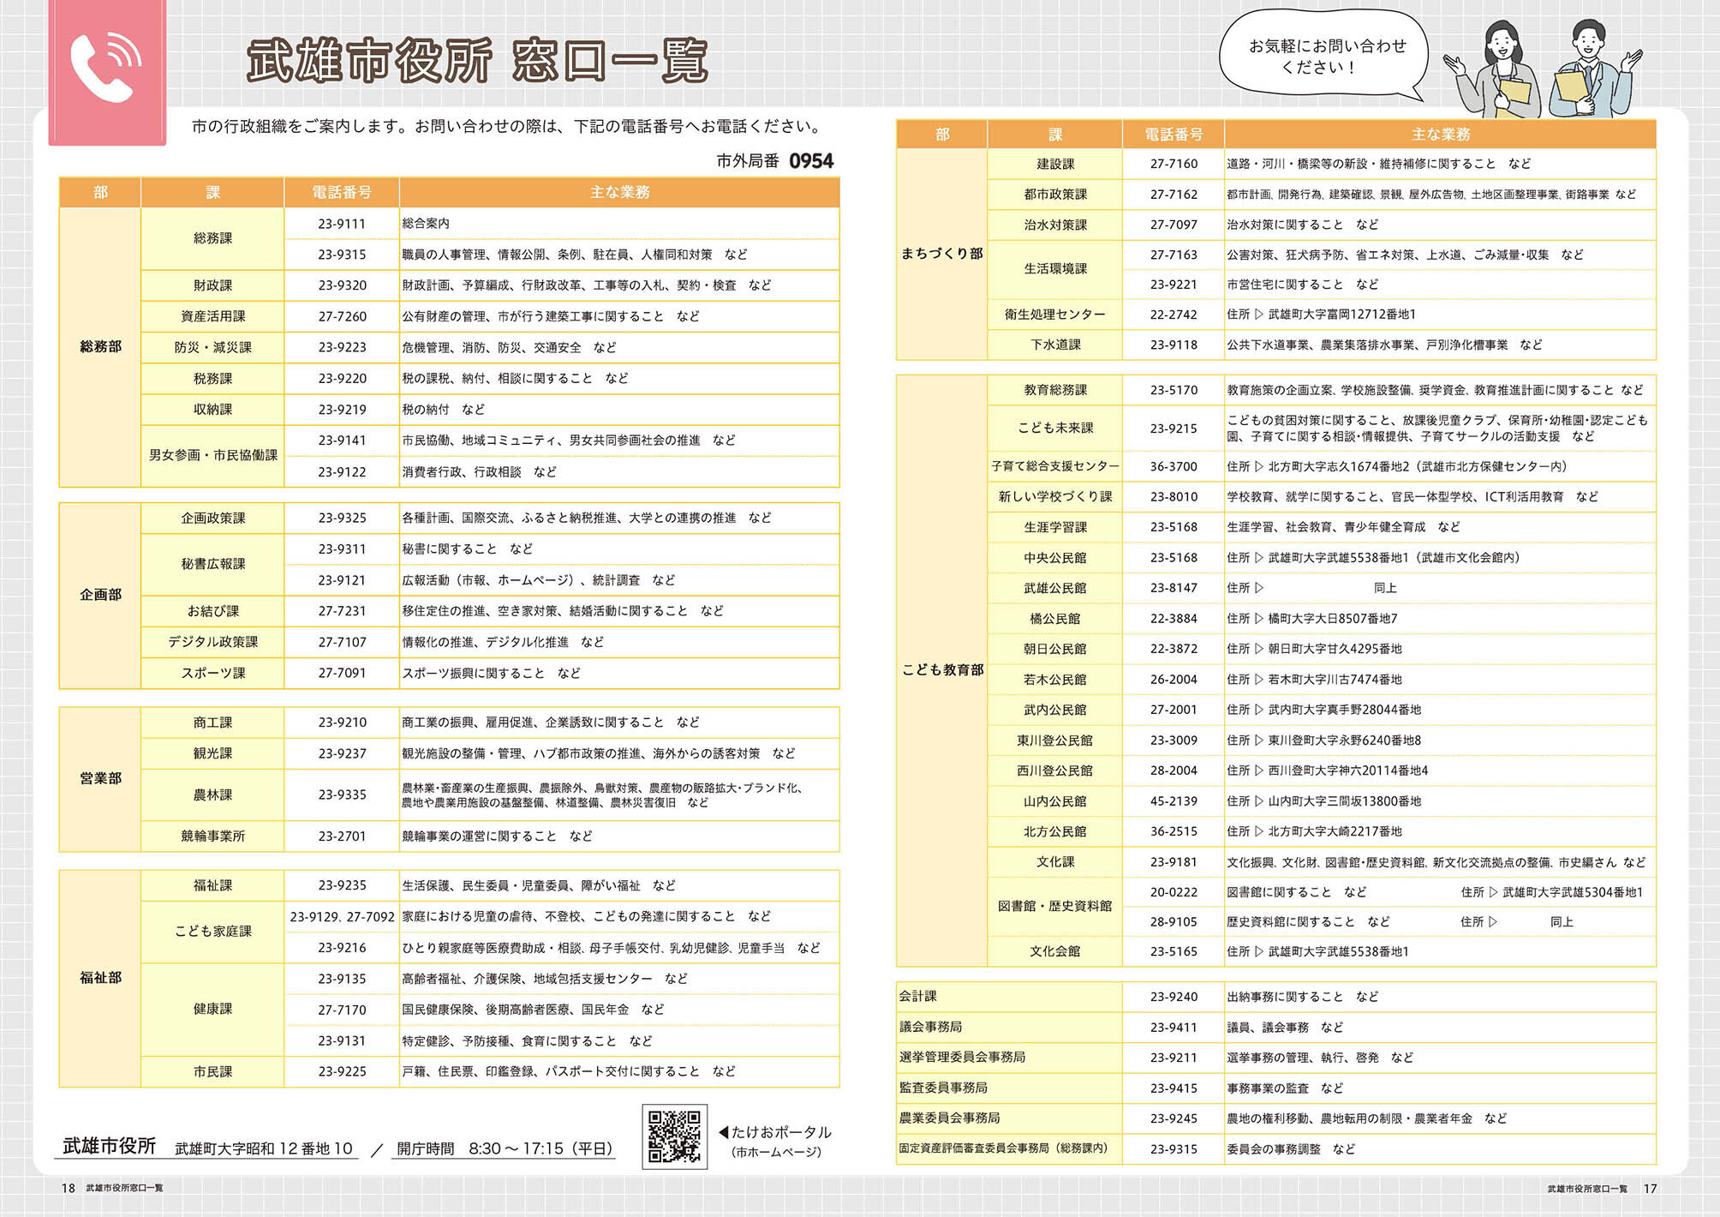Click the 建設課 cell

(1054, 164)
